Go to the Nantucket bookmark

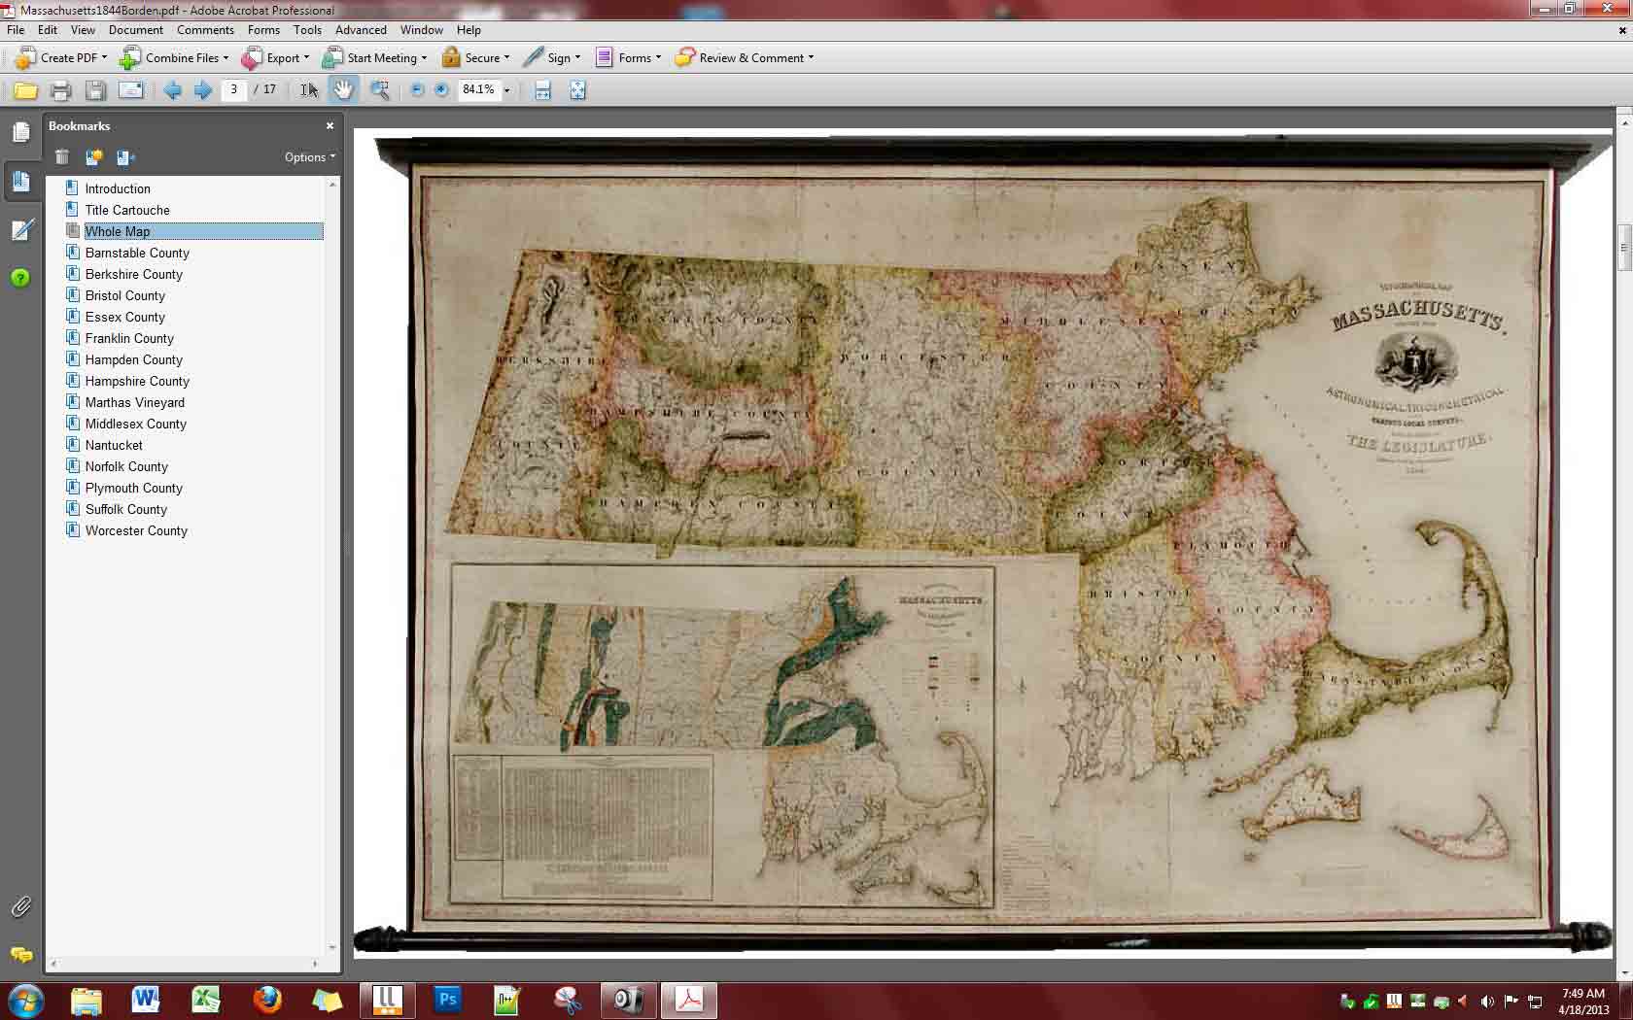pyautogui.click(x=114, y=445)
